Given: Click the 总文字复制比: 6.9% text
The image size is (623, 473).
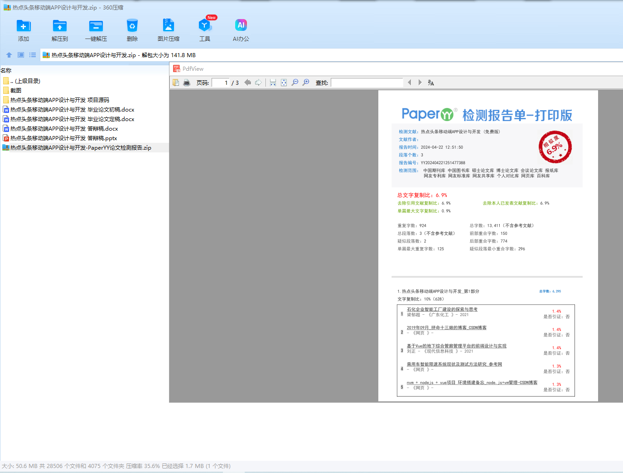Looking at the screenshot, I should [x=422, y=195].
